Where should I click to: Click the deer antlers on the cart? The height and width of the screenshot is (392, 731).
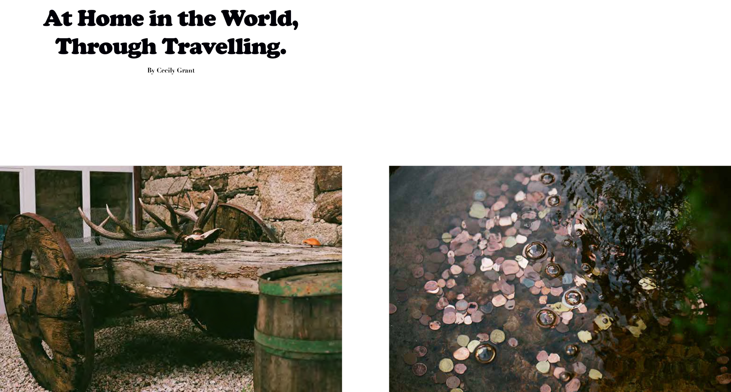[154, 219]
